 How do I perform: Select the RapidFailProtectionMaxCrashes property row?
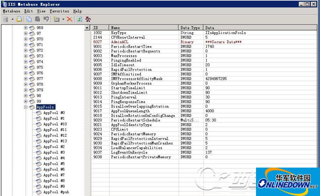pyautogui.click(x=204, y=143)
